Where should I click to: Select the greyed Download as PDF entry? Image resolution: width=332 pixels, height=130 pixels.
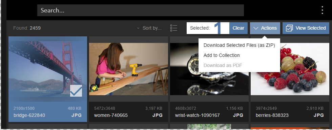[223, 65]
